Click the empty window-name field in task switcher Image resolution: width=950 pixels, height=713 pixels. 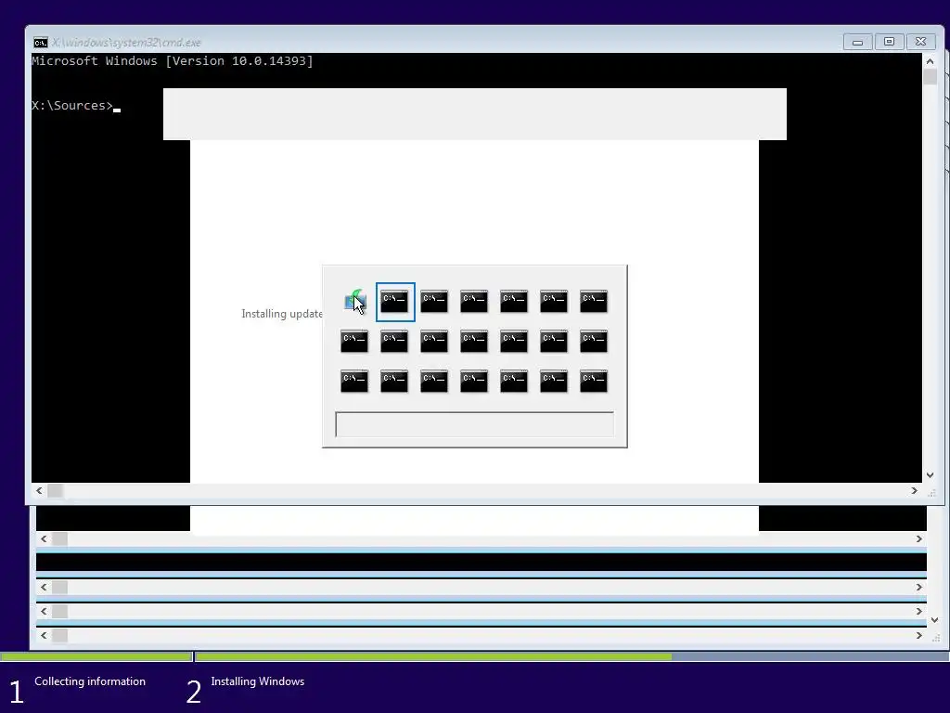474,424
